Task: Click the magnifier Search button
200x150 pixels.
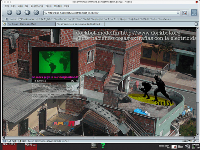Action: click(184, 13)
